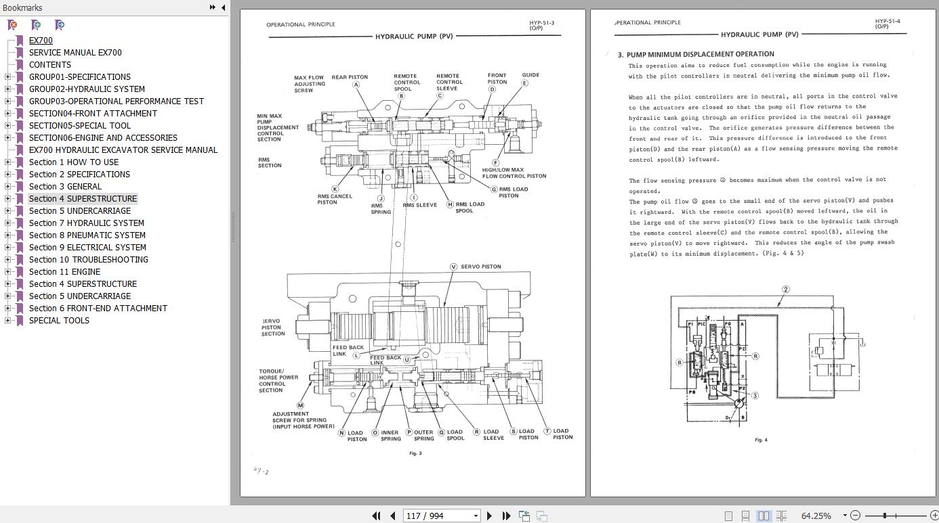Click the go-to bookmark arrow icon
Viewport: 939px width, 523px height.
tap(60, 25)
